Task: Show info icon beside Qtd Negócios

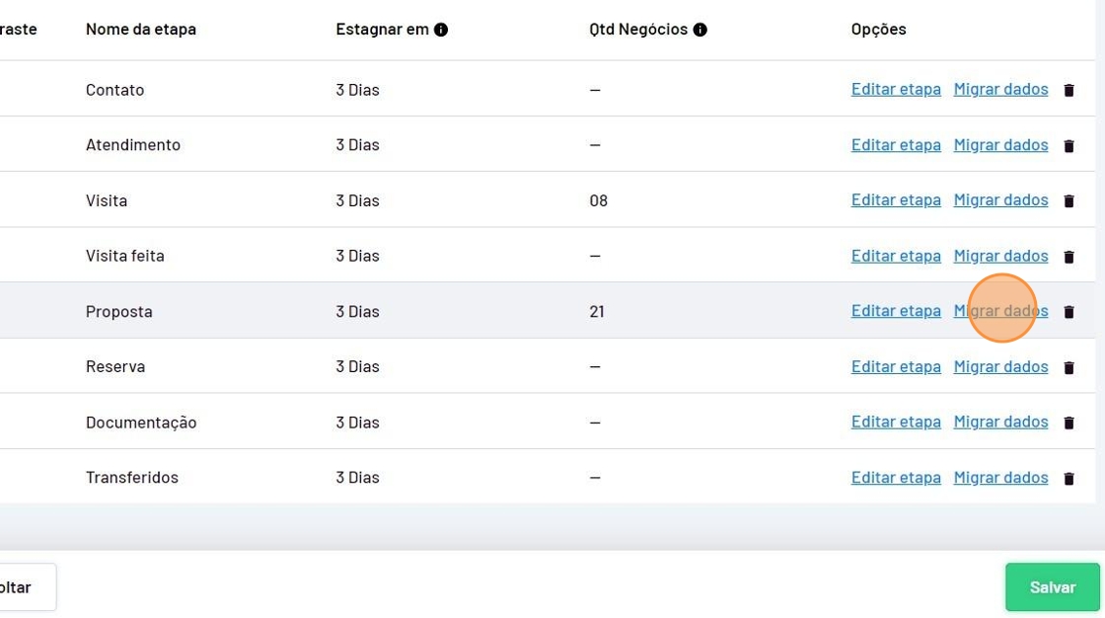Action: point(700,30)
